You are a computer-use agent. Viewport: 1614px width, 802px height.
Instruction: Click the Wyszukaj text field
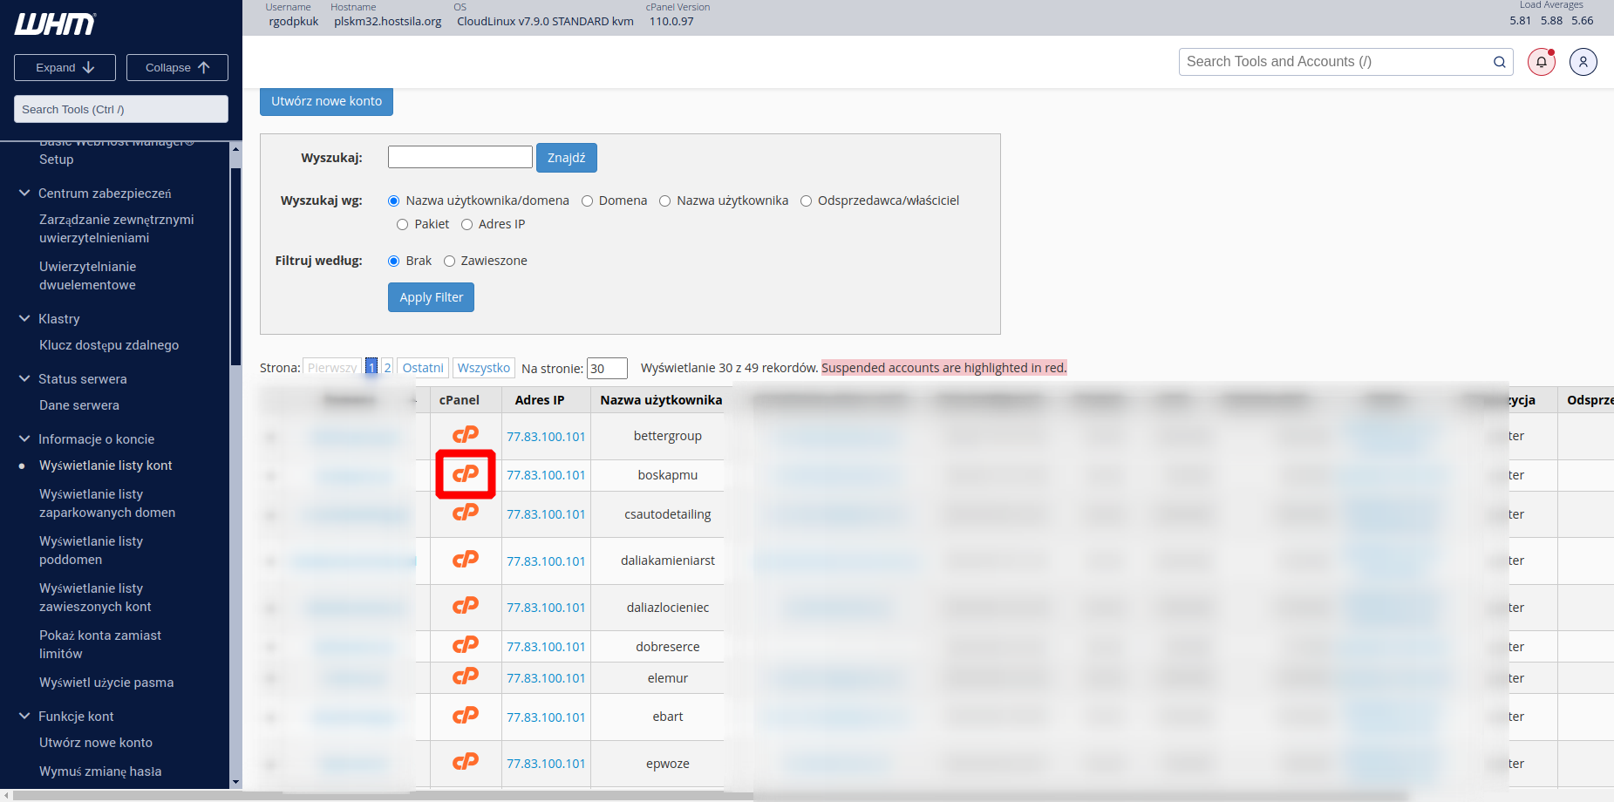point(460,157)
